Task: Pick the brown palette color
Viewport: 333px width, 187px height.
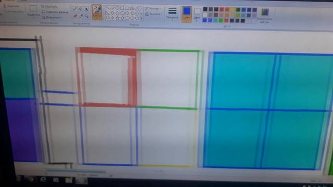Action: (216, 15)
